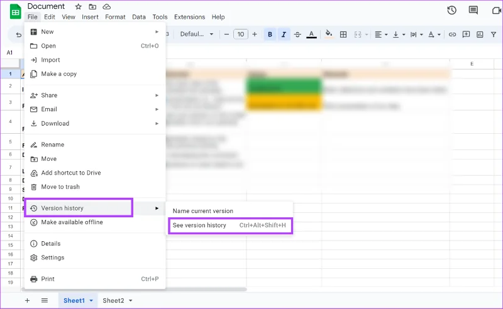Open Details from File menu
503x309 pixels.
[95, 244]
